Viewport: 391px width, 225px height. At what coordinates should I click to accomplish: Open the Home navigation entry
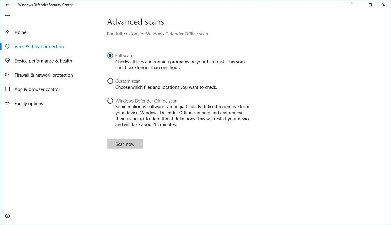pyautogui.click(x=20, y=32)
